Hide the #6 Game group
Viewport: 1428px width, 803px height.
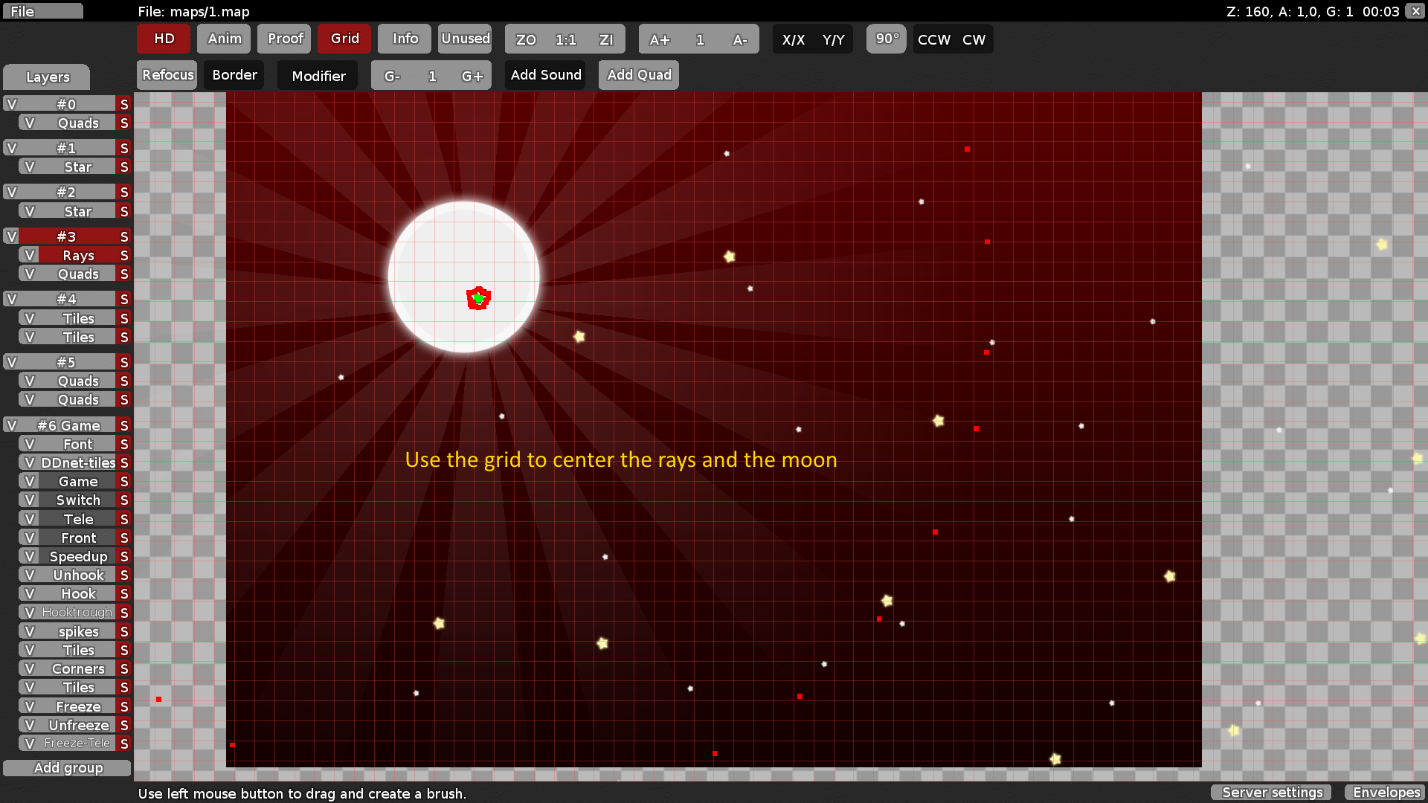10,425
